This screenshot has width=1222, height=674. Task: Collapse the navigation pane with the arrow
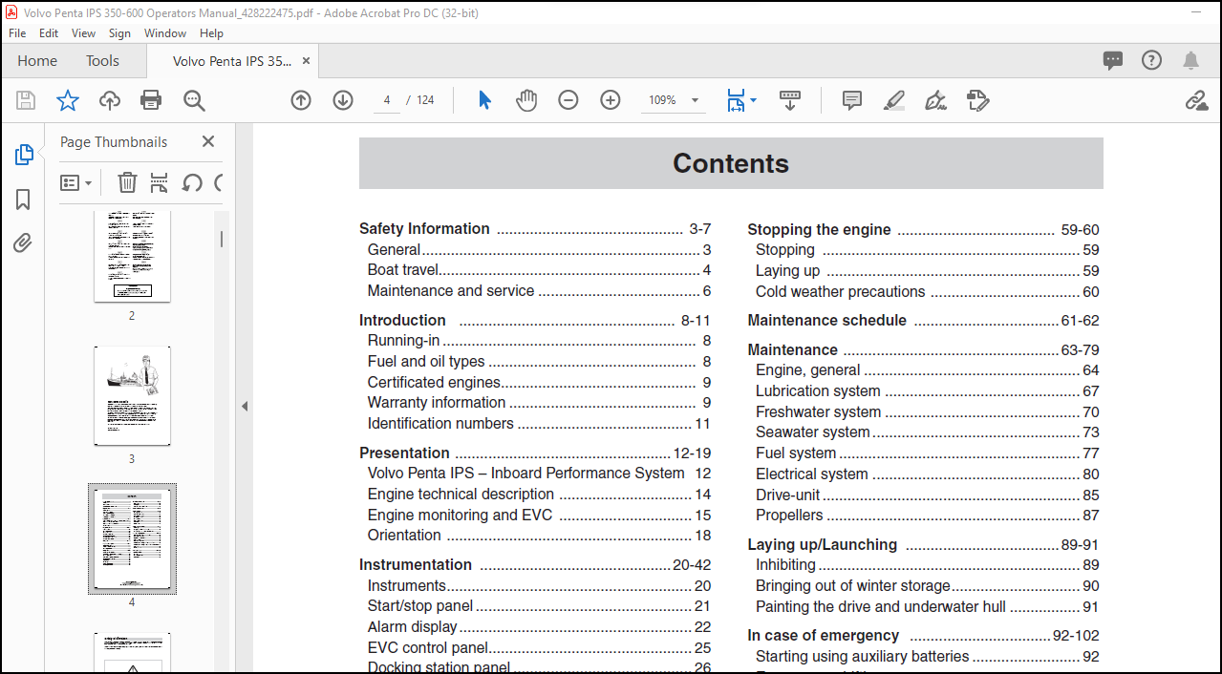(244, 406)
